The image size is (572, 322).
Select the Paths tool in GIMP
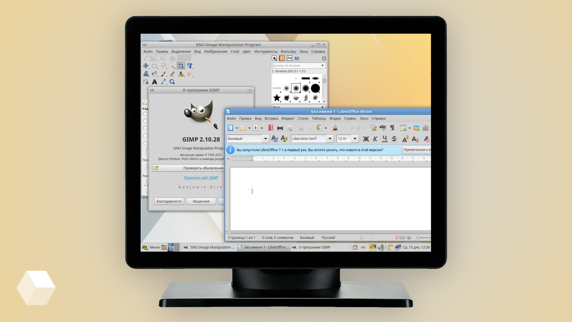click(146, 82)
